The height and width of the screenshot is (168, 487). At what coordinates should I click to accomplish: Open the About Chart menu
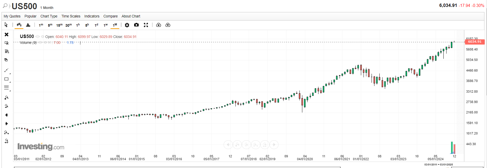point(131,16)
